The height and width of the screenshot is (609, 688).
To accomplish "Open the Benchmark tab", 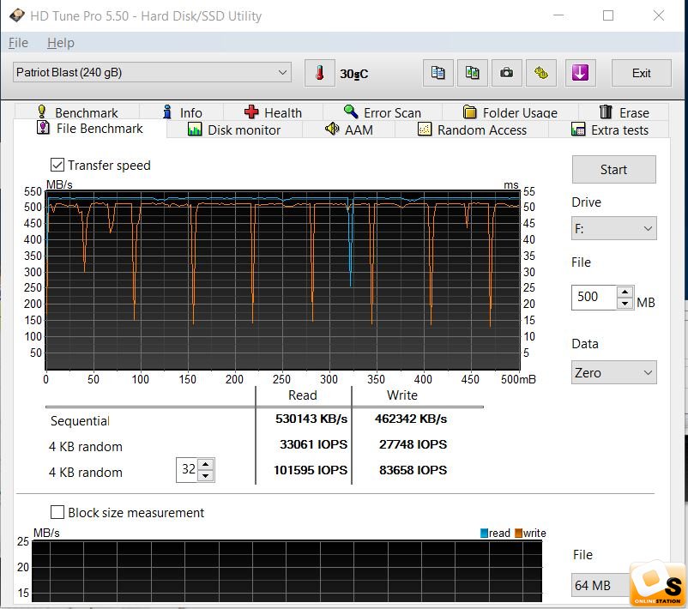I will 78,112.
